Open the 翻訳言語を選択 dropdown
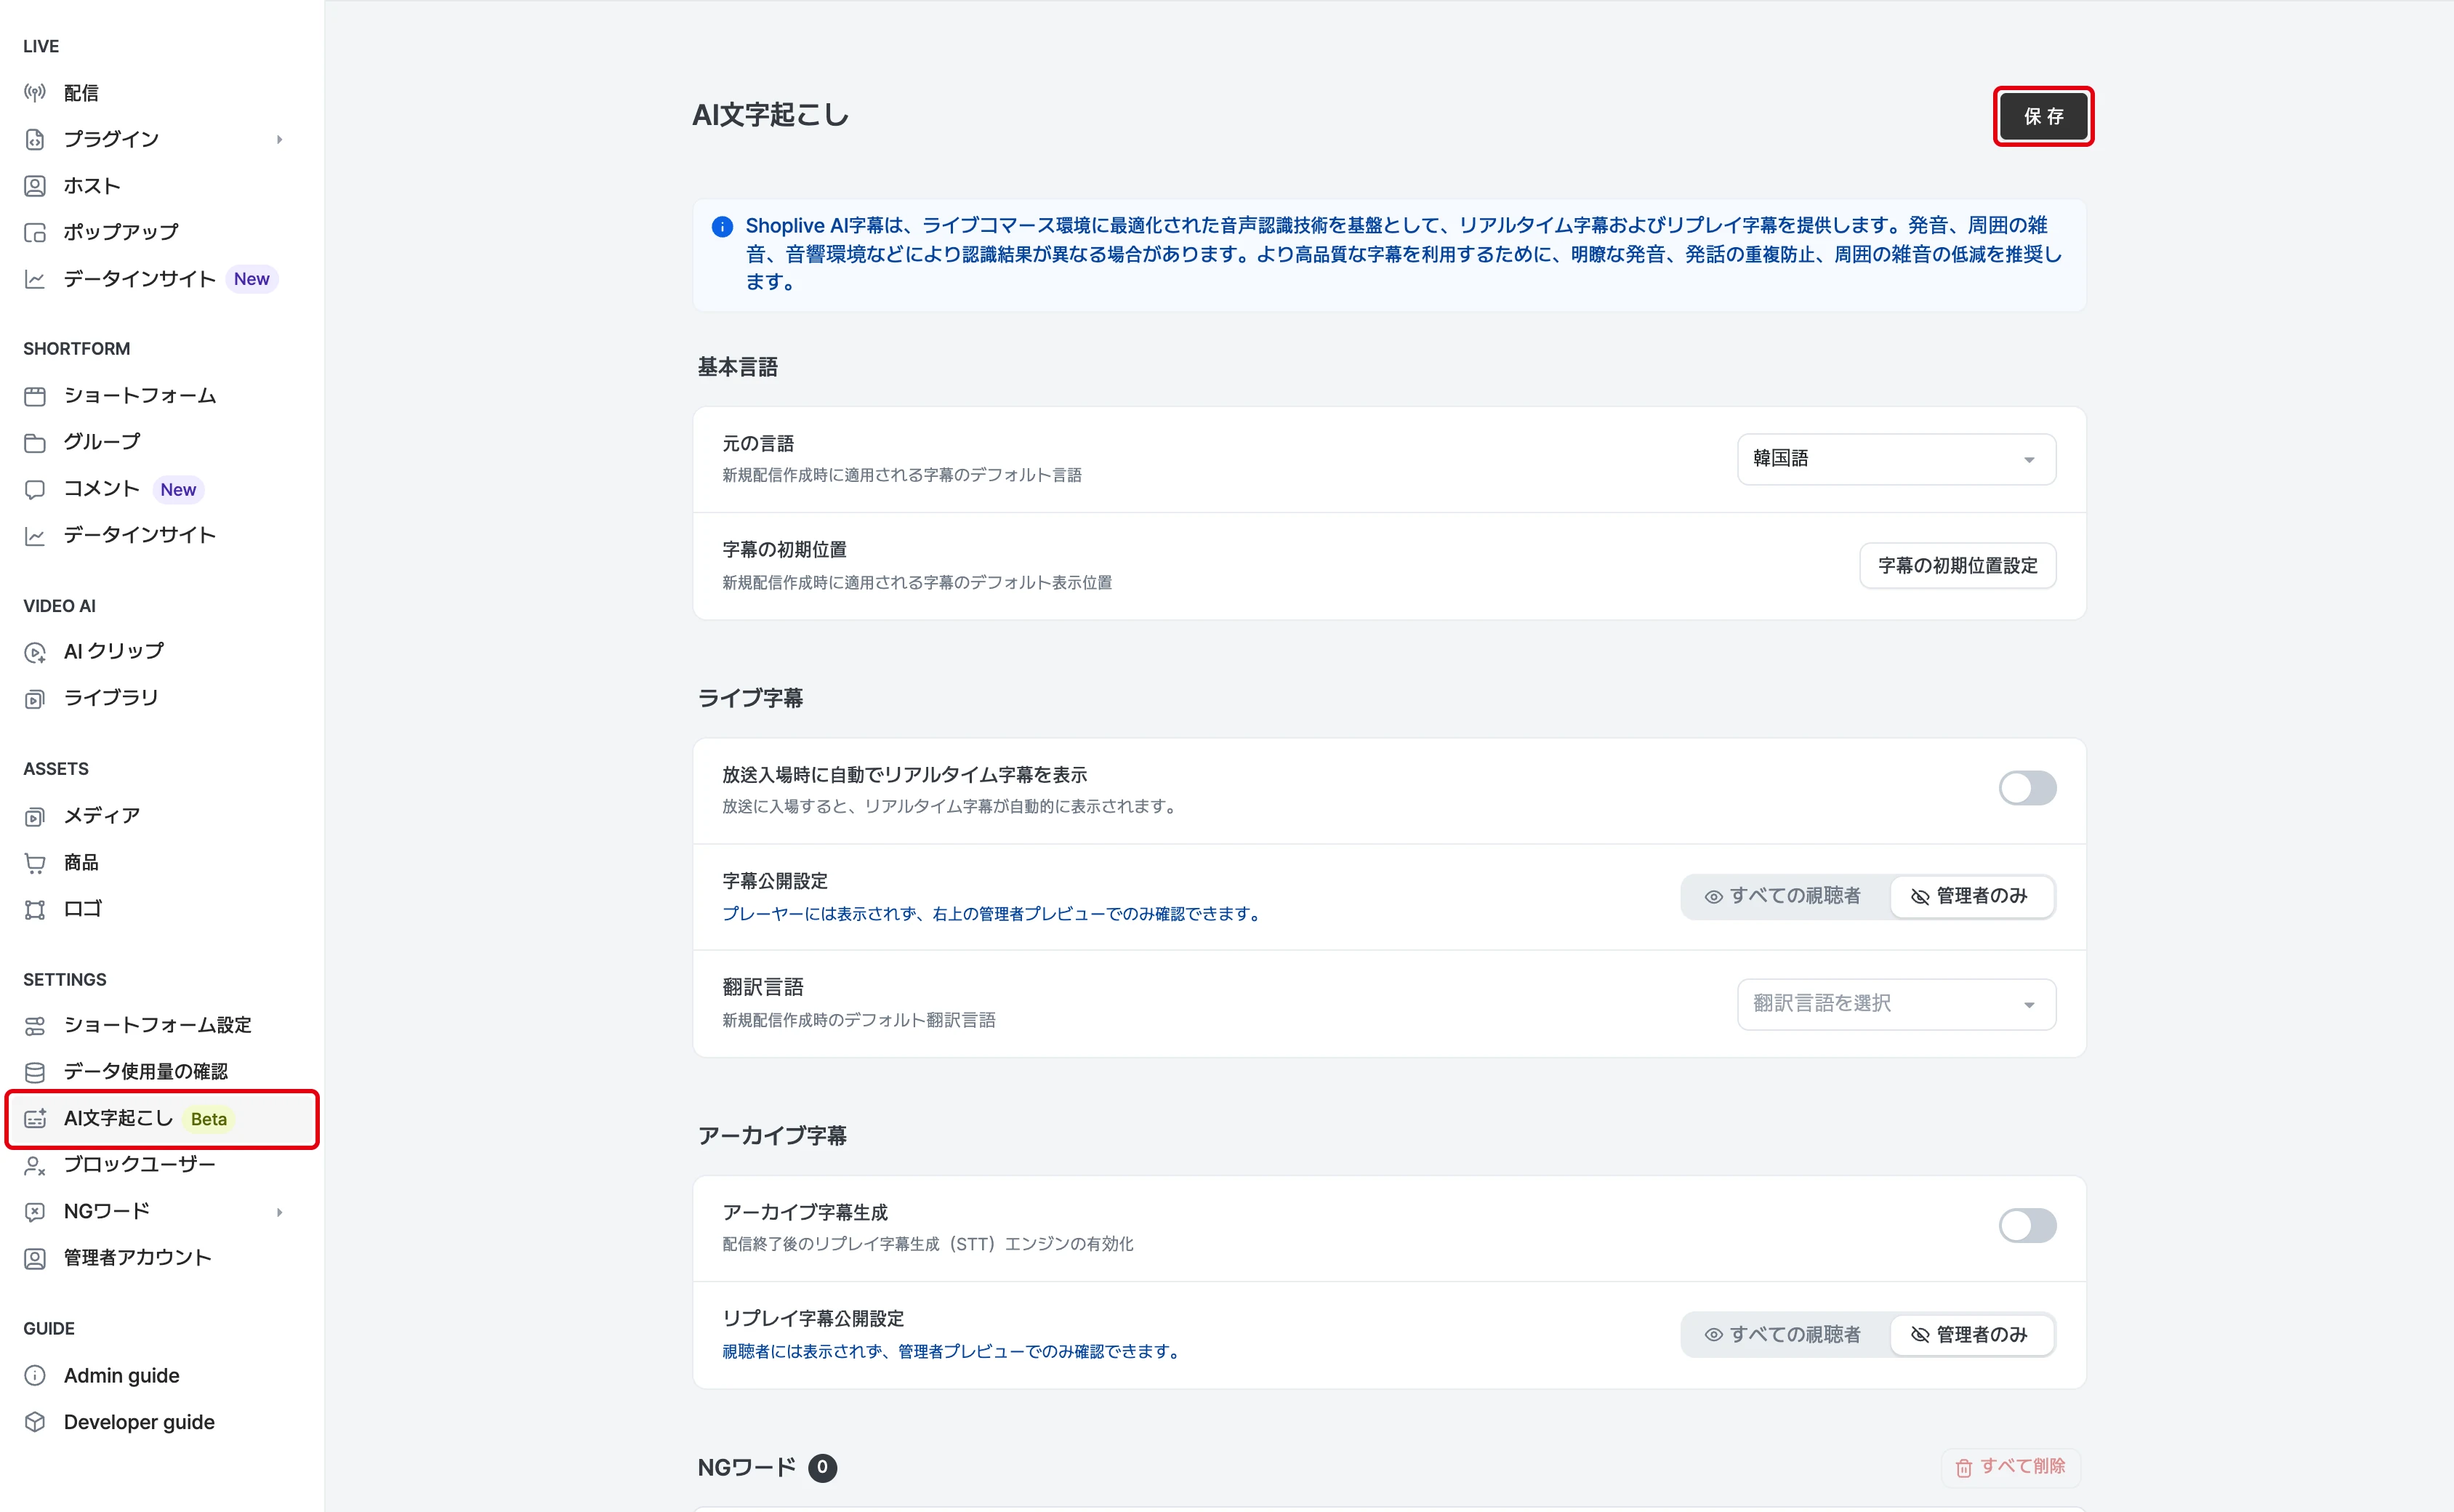The height and width of the screenshot is (1512, 2454). (x=1896, y=1004)
